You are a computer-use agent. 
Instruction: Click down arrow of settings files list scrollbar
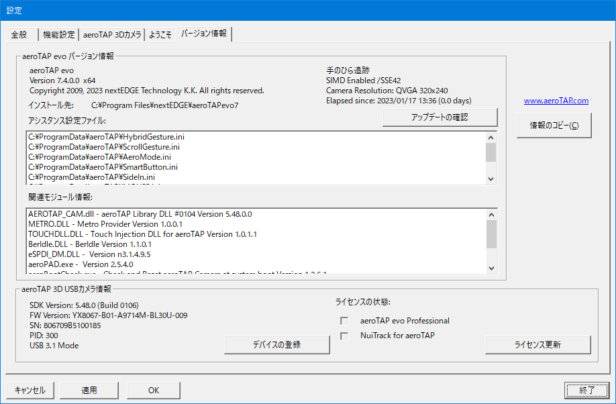pyautogui.click(x=491, y=179)
